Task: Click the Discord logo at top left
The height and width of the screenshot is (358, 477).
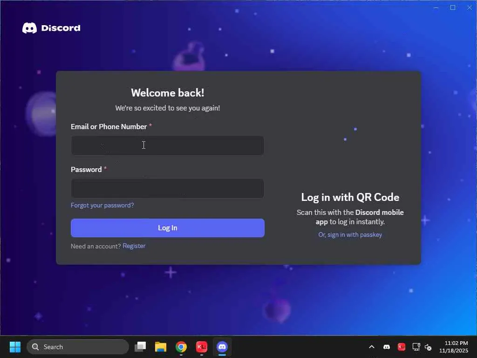Action: click(x=51, y=28)
